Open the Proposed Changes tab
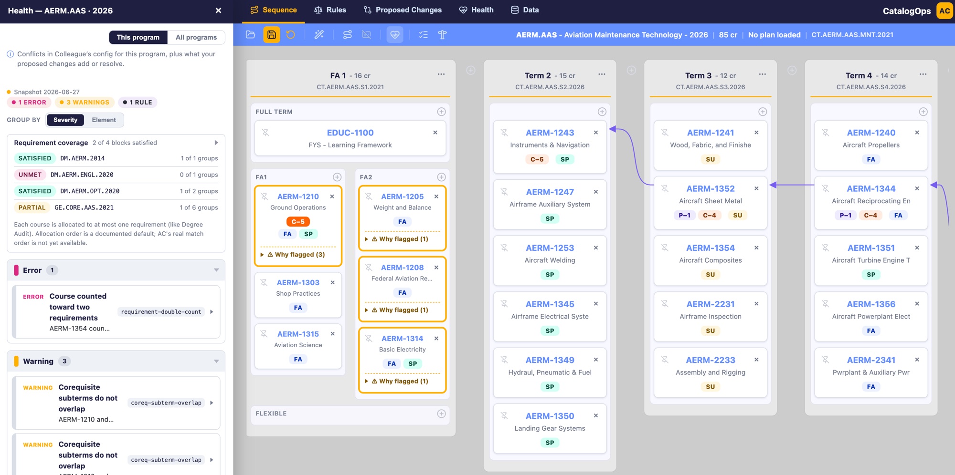This screenshot has width=955, height=475. coord(403,10)
